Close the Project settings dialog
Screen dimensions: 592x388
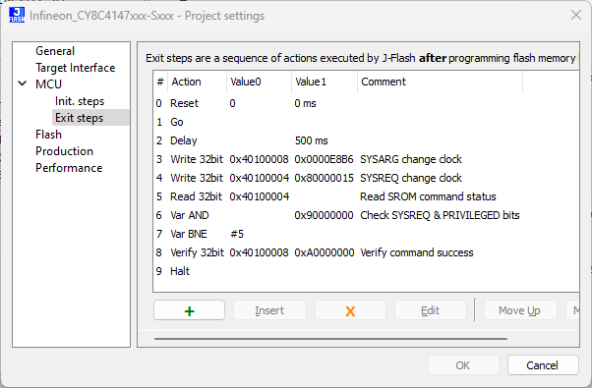click(576, 15)
